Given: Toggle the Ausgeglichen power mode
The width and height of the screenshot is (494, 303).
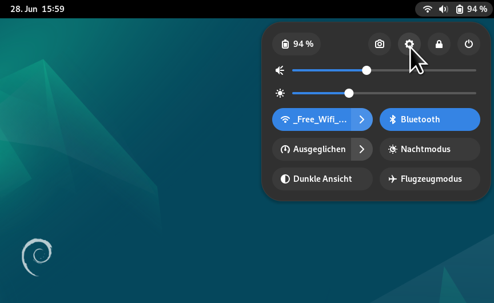Looking at the screenshot, I should coord(312,149).
